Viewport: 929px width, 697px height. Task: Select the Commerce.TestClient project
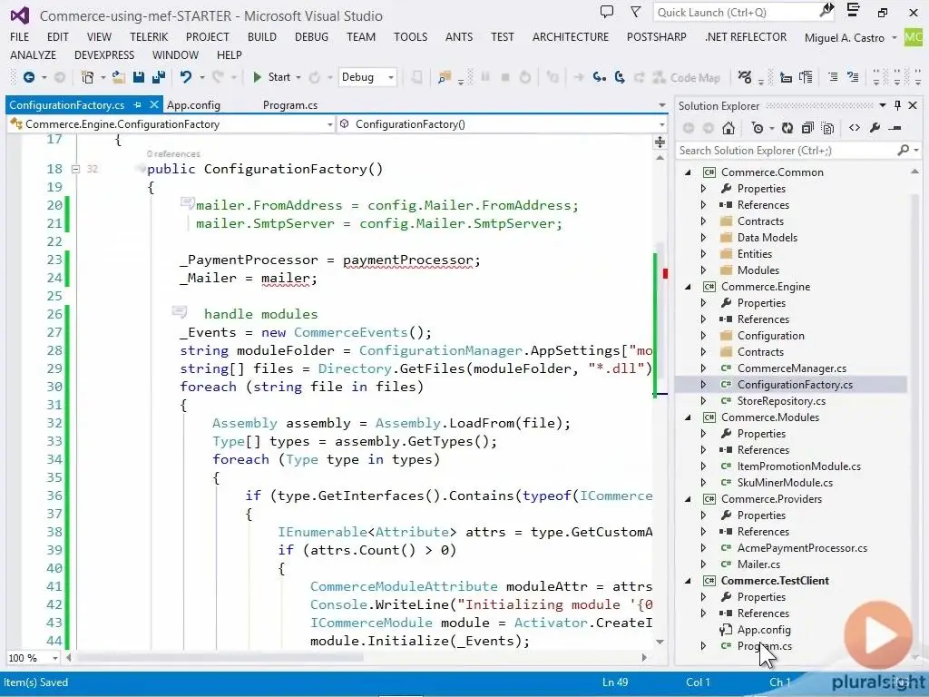tap(775, 581)
